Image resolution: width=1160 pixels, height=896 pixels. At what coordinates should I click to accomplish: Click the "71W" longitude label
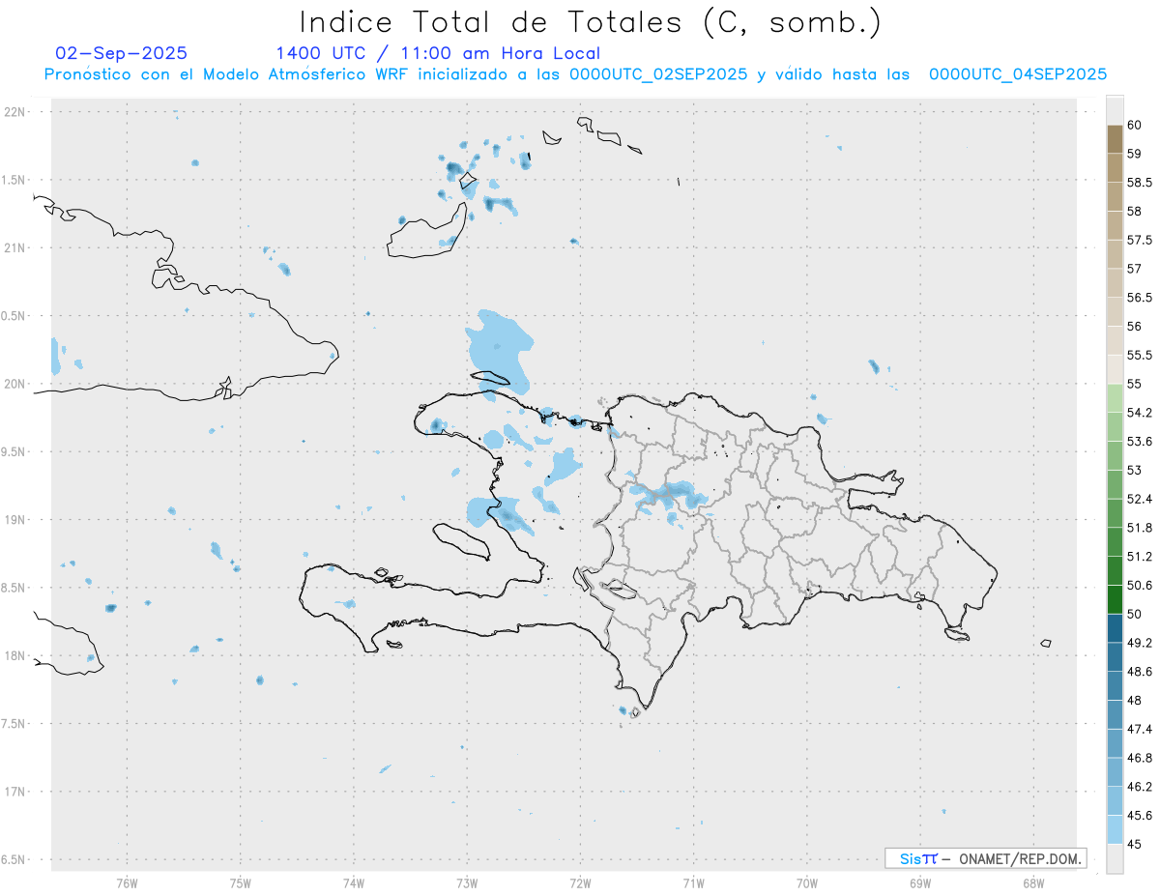[x=693, y=883]
